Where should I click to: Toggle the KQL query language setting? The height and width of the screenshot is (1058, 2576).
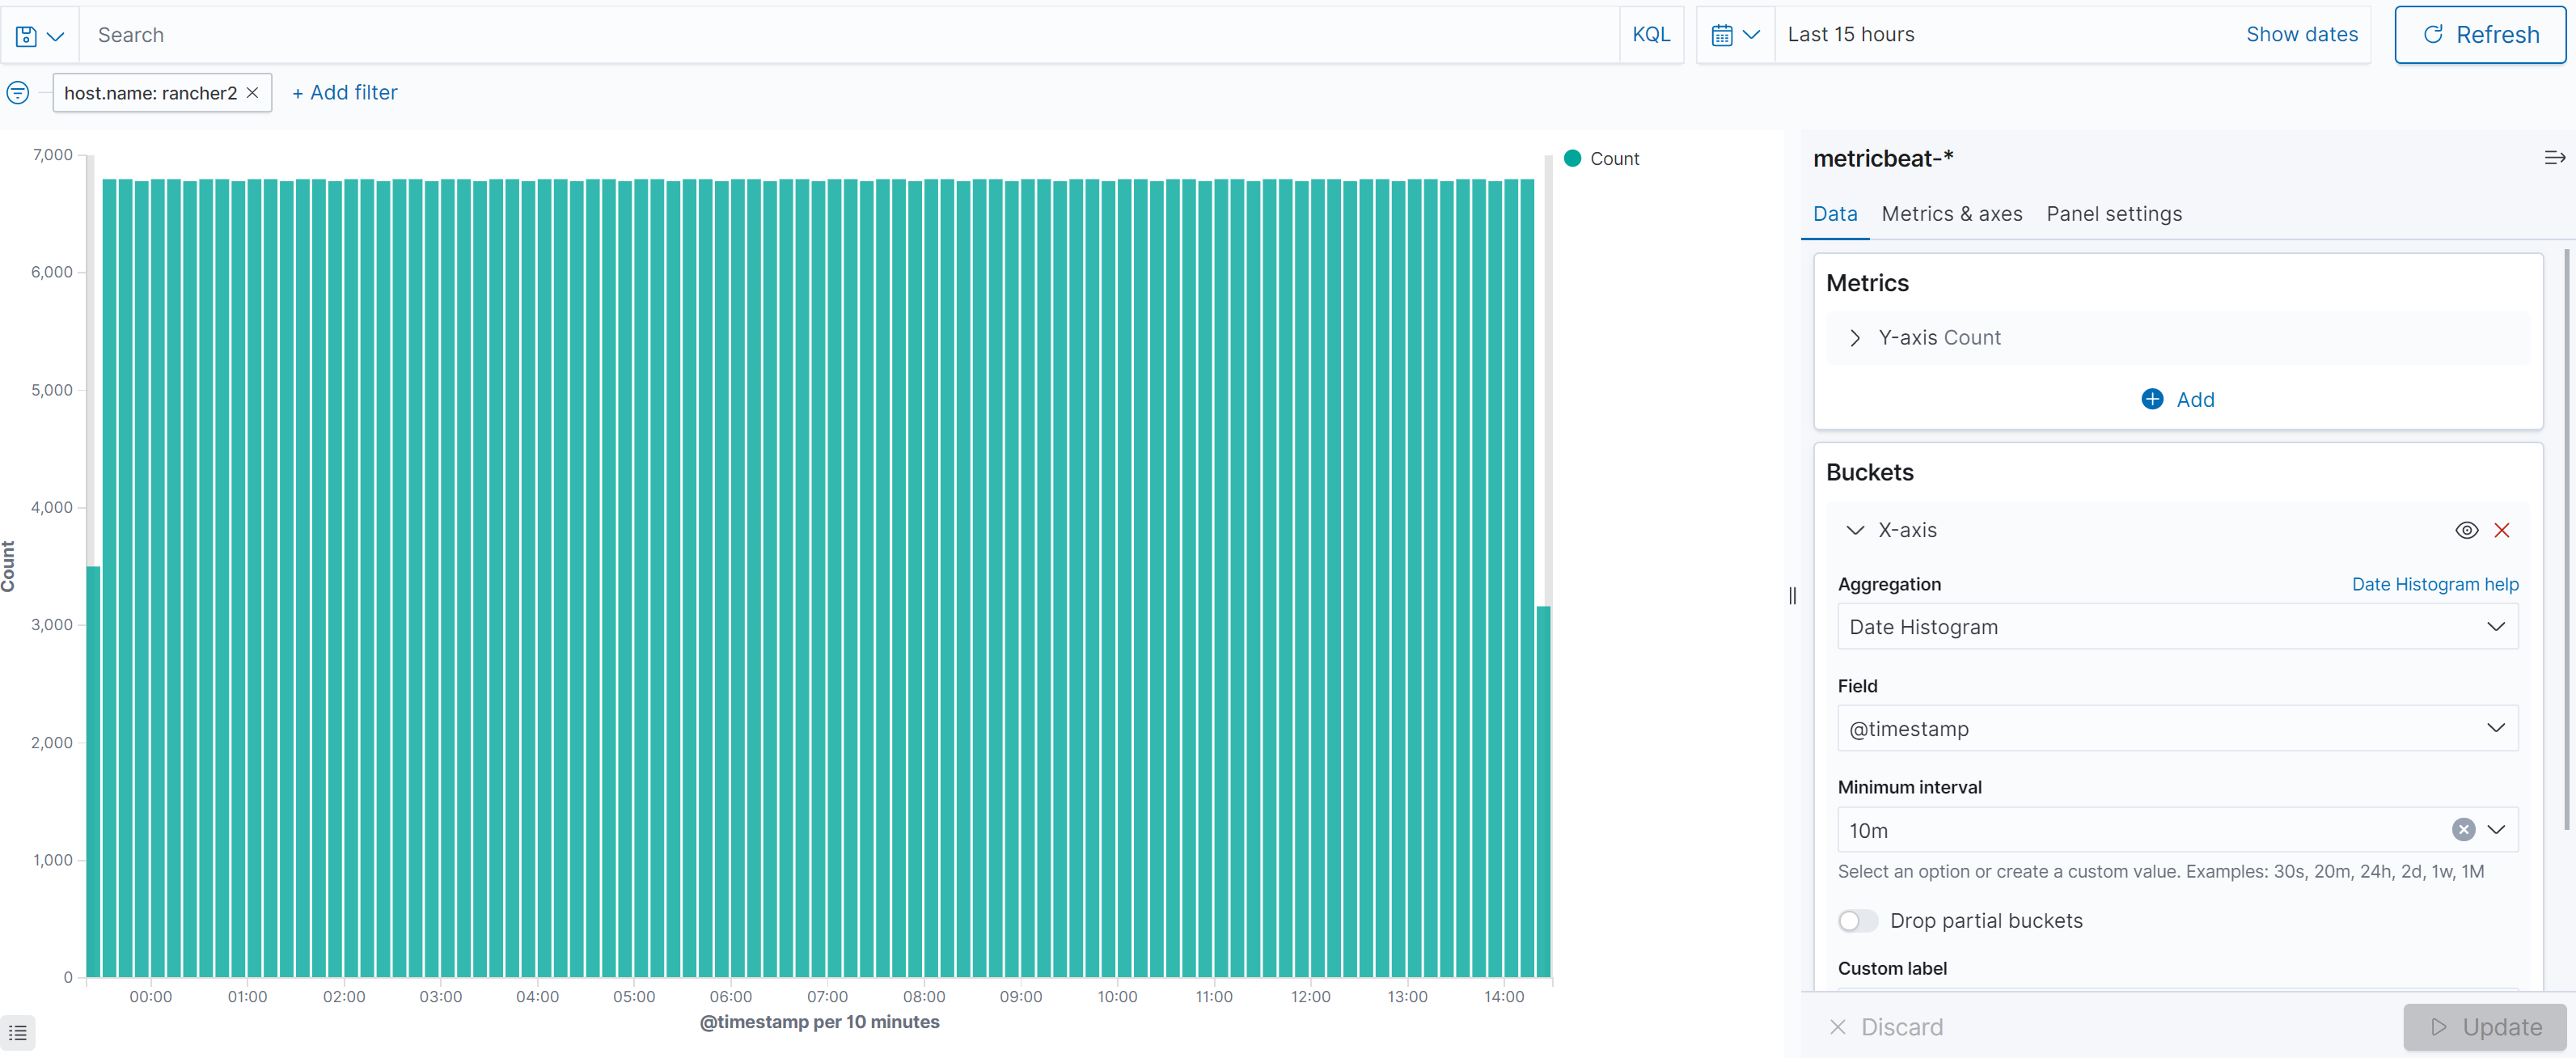click(x=1651, y=34)
